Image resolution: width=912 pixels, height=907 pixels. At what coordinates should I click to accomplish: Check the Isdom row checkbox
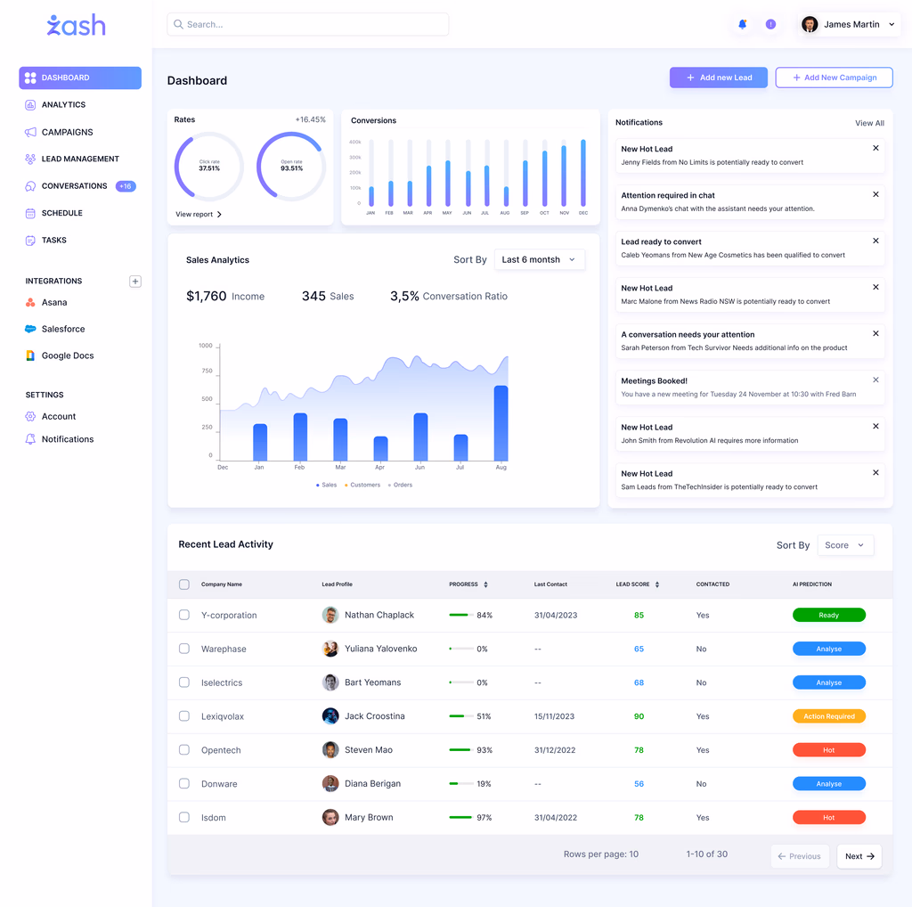pos(184,817)
